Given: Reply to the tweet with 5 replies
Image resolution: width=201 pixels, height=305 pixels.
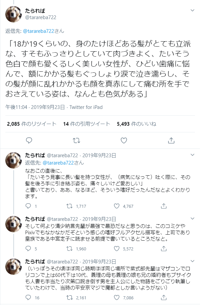Looking at the screenshot, I should point(28,249).
